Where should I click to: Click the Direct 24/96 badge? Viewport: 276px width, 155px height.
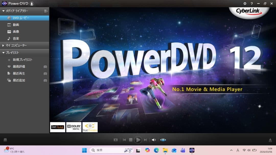pyautogui.click(x=57, y=127)
